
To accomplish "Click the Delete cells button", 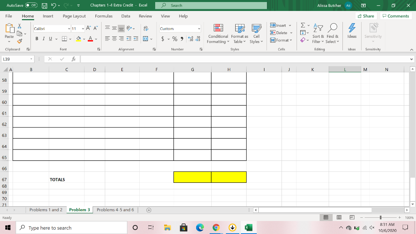I will [x=279, y=33].
